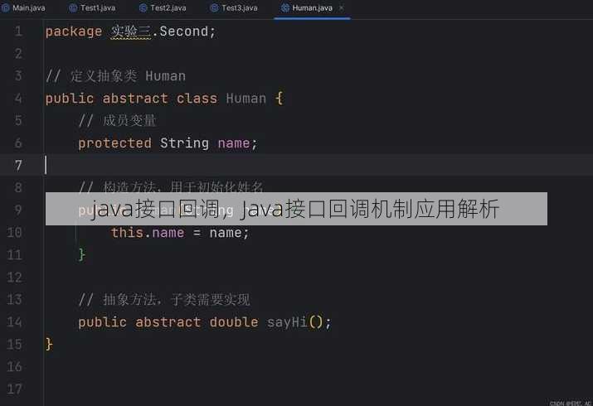Click line number 17 in the gutter
The image size is (593, 406).
pyautogui.click(x=14, y=389)
